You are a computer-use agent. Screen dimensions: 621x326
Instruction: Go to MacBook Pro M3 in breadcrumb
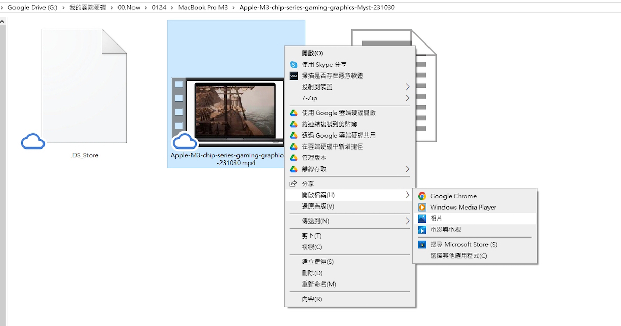point(203,8)
